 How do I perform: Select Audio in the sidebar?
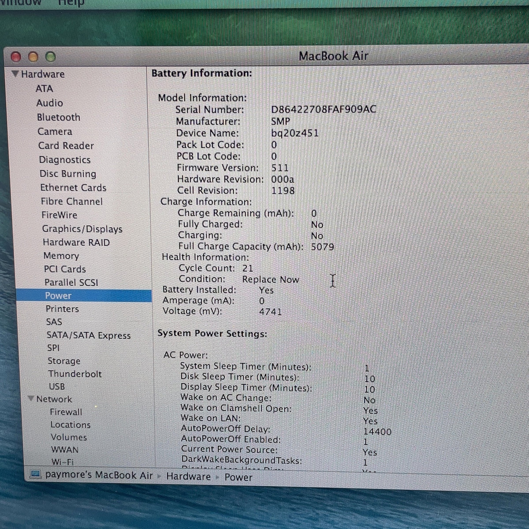(49, 103)
